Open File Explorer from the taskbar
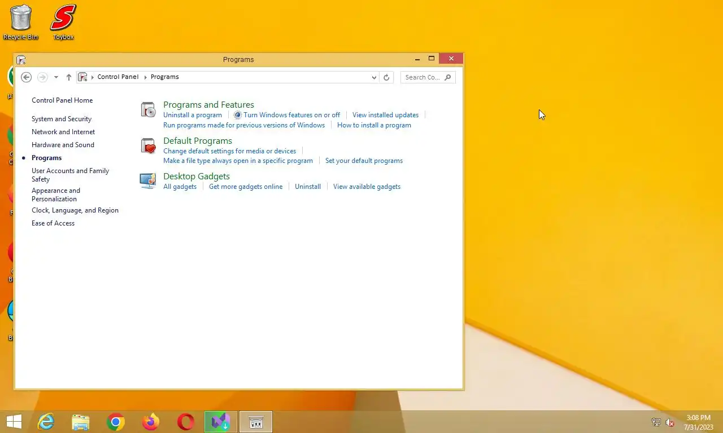This screenshot has height=433, width=723. pyautogui.click(x=81, y=422)
